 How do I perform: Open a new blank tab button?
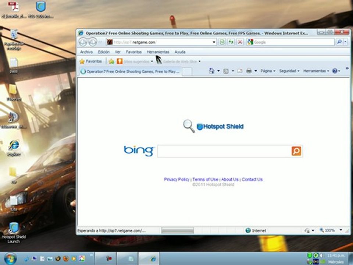click(x=187, y=72)
